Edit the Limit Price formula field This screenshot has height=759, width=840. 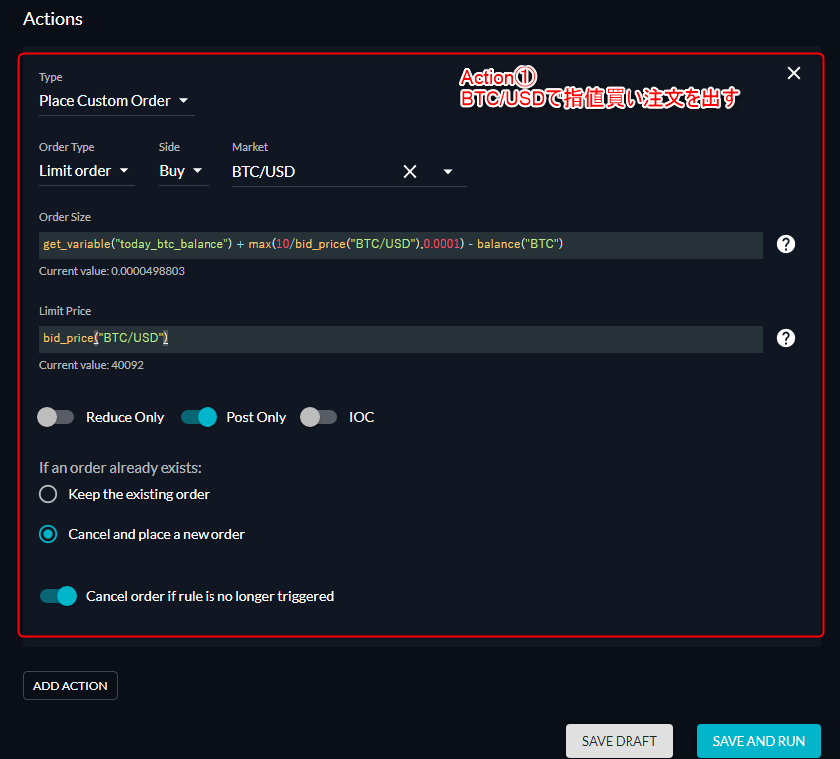click(x=401, y=339)
